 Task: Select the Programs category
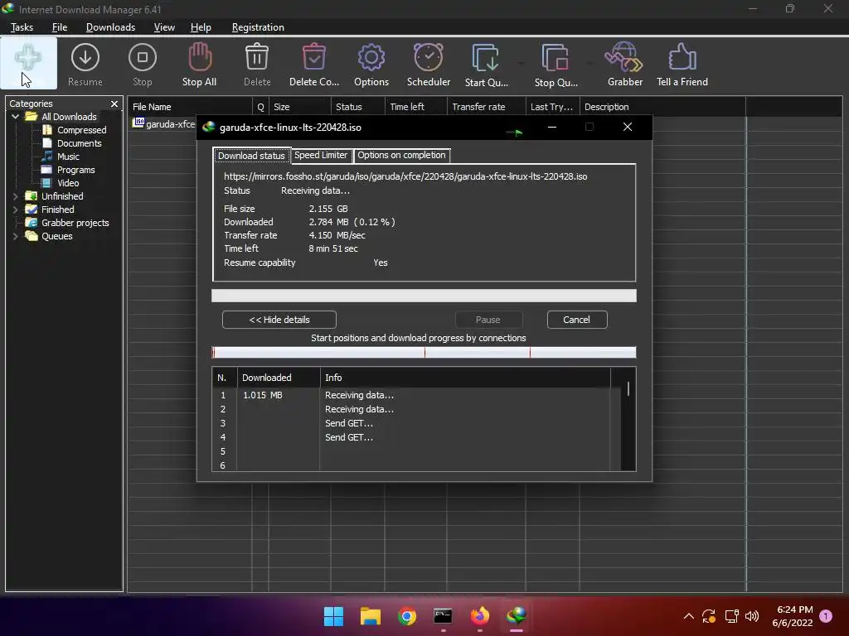pos(75,170)
